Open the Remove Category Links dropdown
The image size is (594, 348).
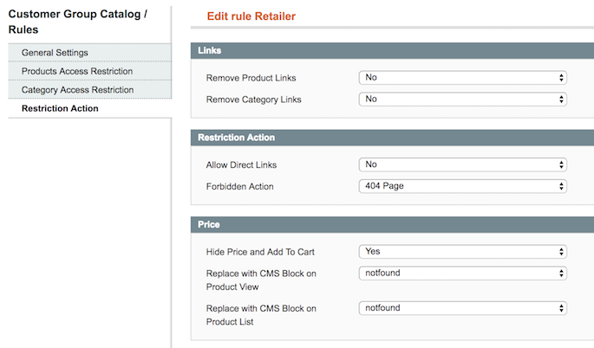coord(462,99)
